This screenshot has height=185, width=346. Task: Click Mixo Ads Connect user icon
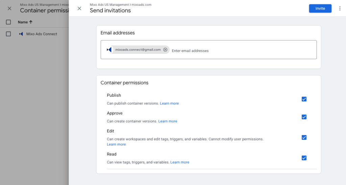[x=21, y=34]
